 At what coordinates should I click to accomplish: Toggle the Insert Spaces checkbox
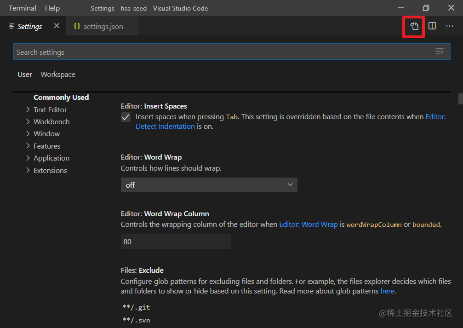pos(126,117)
